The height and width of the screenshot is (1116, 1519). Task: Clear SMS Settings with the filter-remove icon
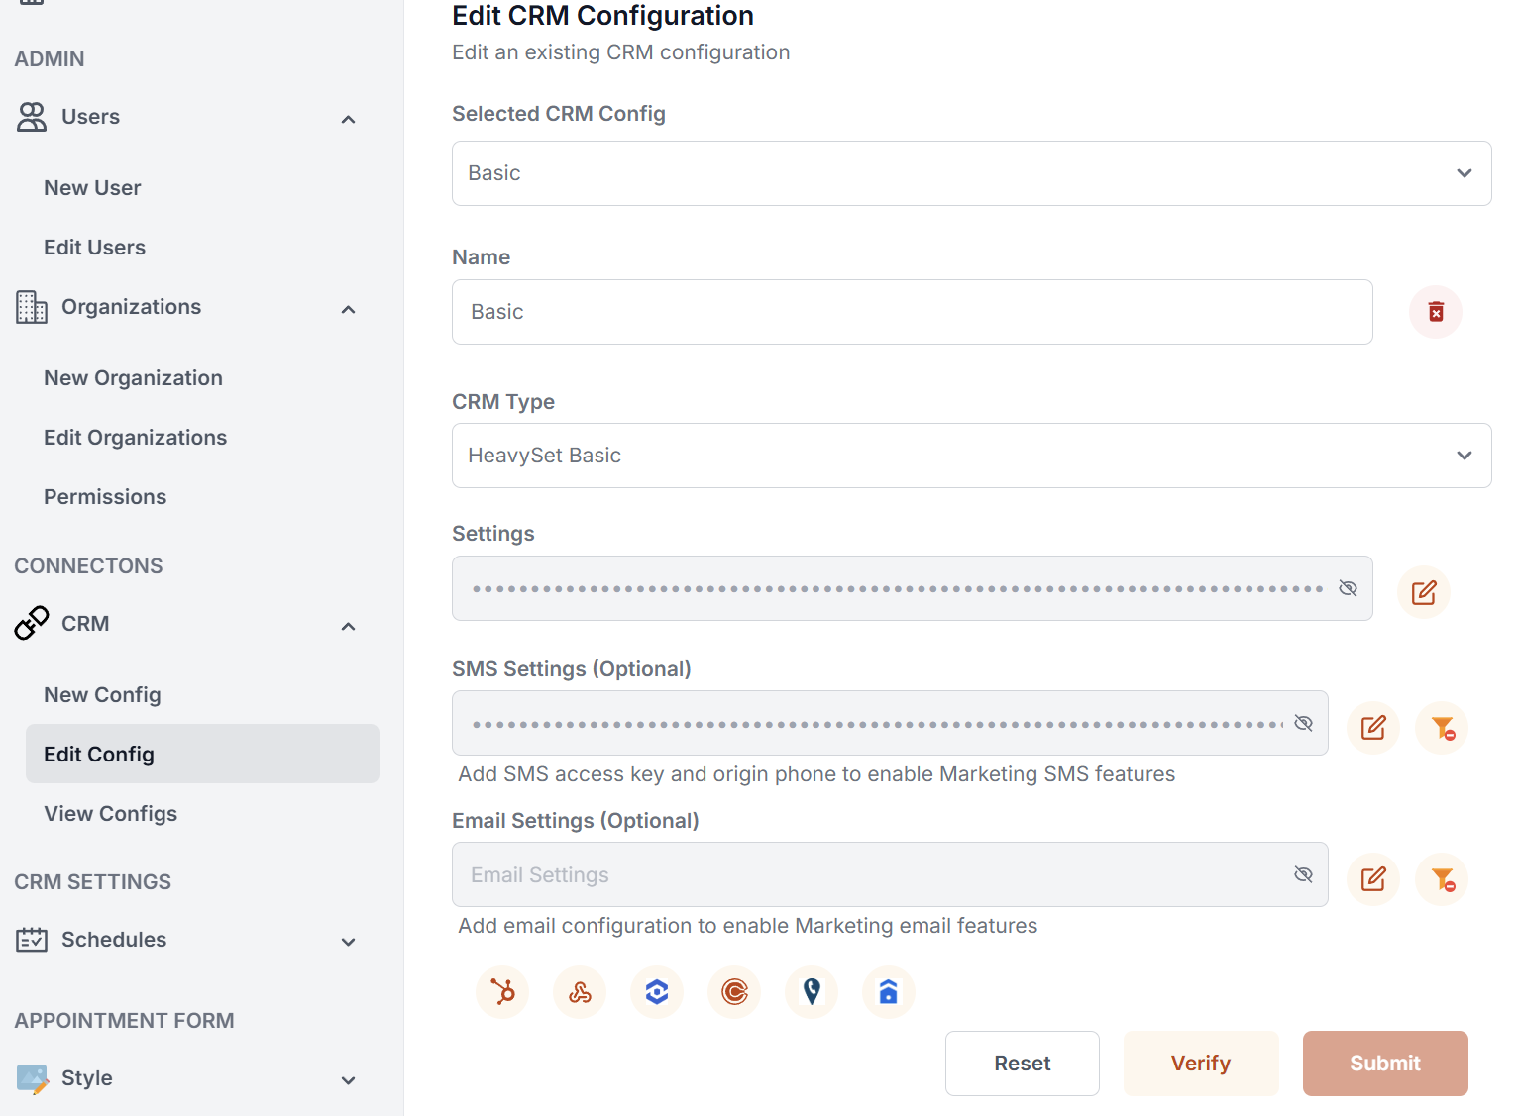coord(1442,728)
